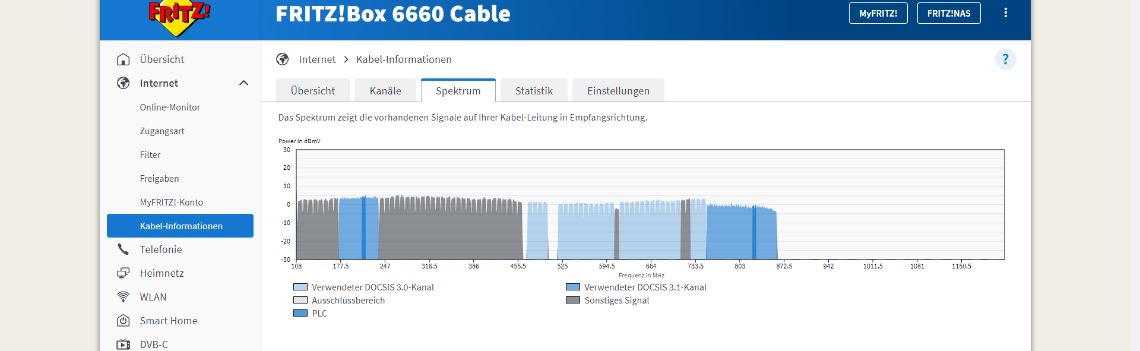Click the Telefonie phone icon

123,249
